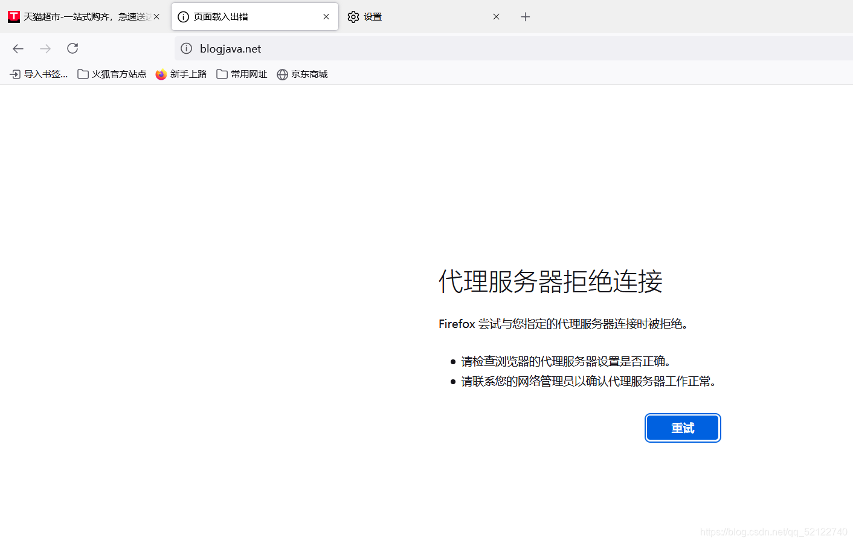The width and height of the screenshot is (853, 543).
Task: Open site information icon in address bar
Action: pos(187,48)
